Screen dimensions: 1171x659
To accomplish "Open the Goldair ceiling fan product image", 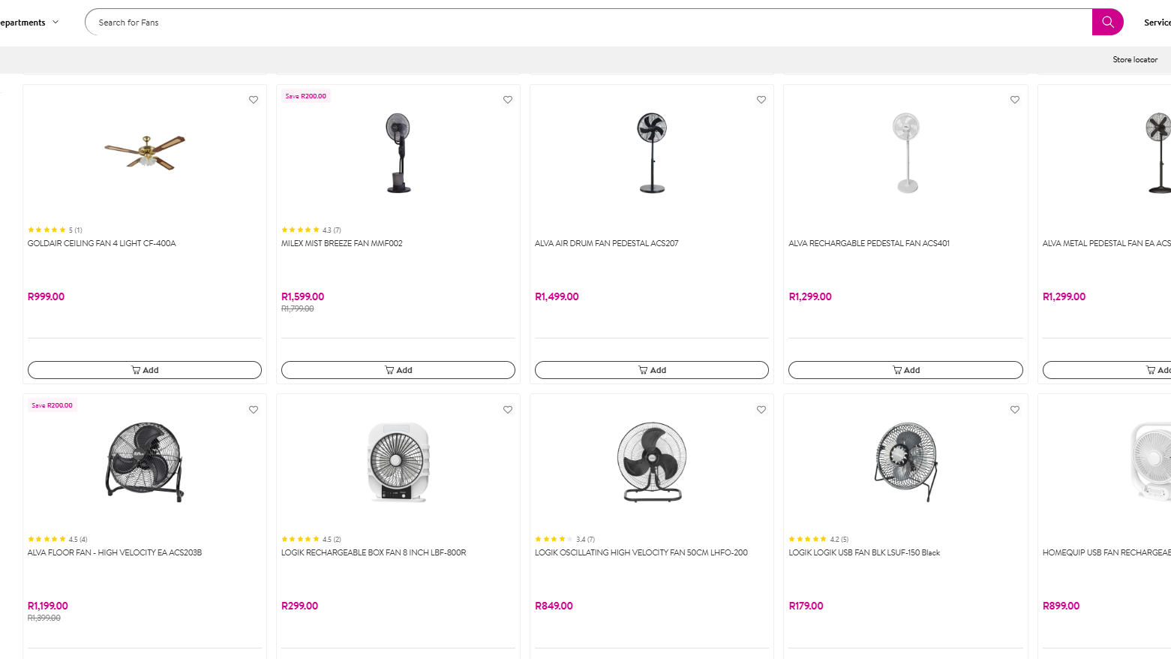I will (x=145, y=151).
